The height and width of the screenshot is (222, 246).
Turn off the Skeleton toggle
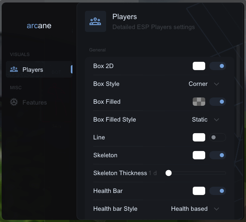[x=218, y=155]
